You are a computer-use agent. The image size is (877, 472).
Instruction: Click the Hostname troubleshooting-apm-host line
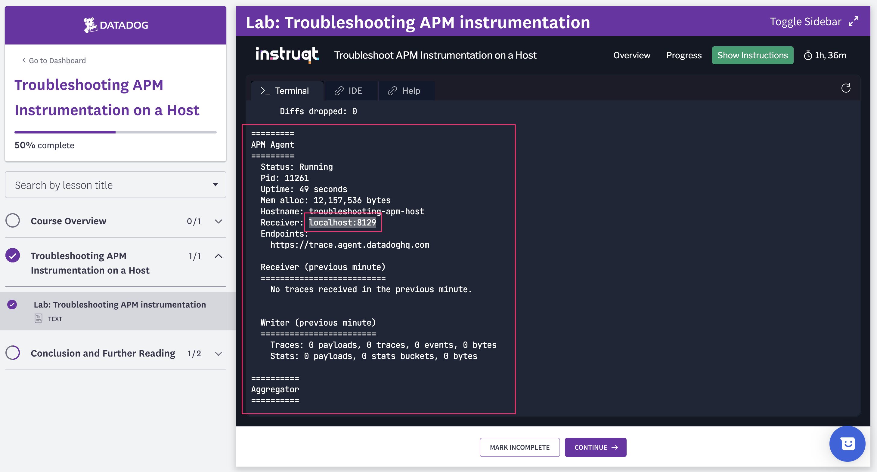342,212
